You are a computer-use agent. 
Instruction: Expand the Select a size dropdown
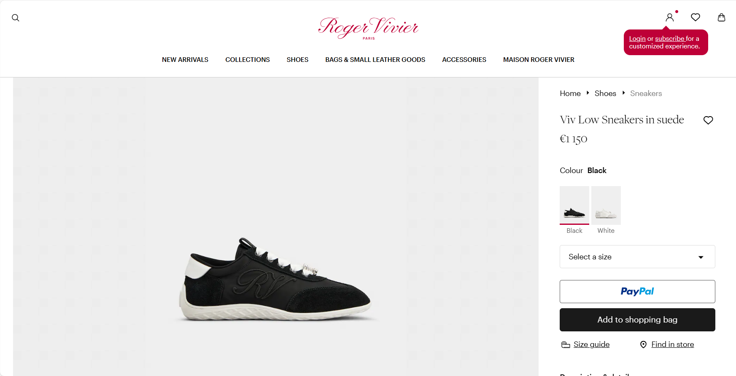(x=637, y=257)
